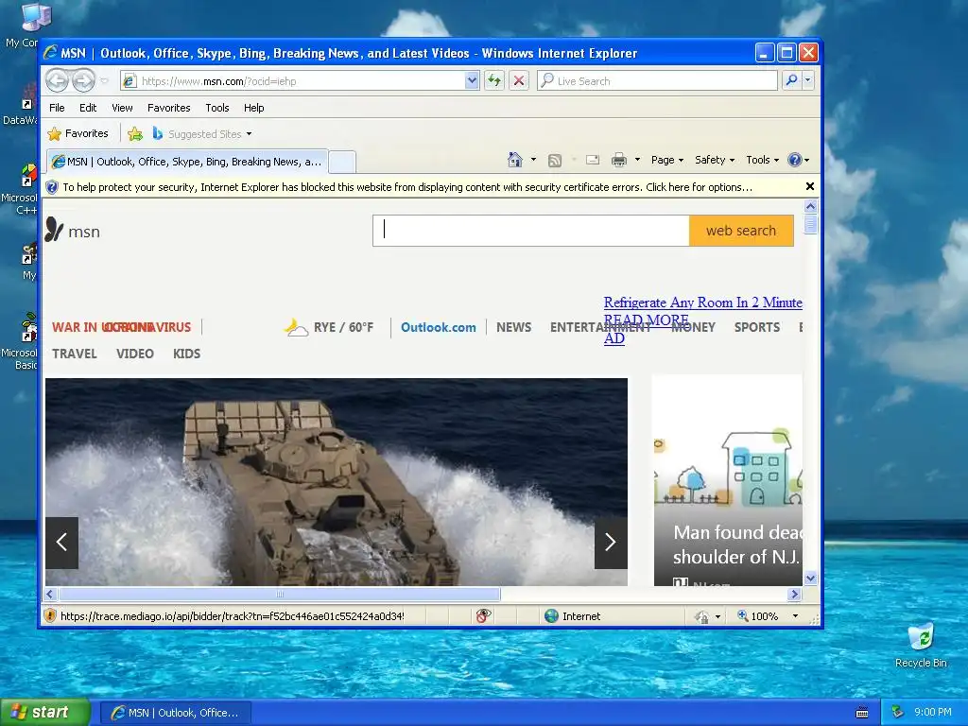Viewport: 968px width, 726px height.
Task: Click the pop-up blocker status icon
Action: 483,615
